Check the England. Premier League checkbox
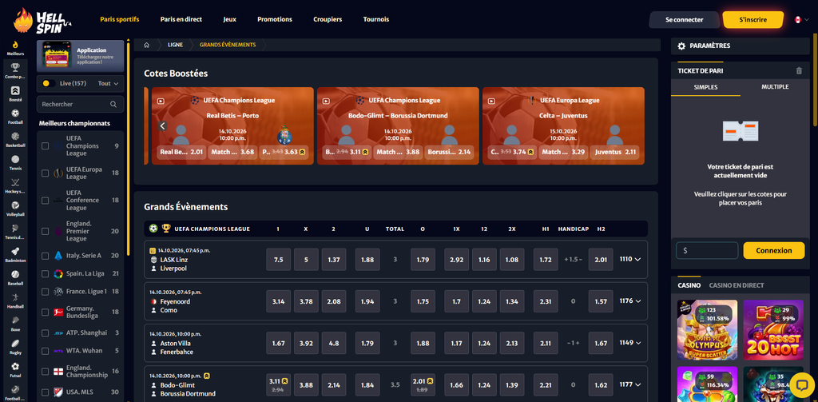The height and width of the screenshot is (402, 818). [x=46, y=231]
